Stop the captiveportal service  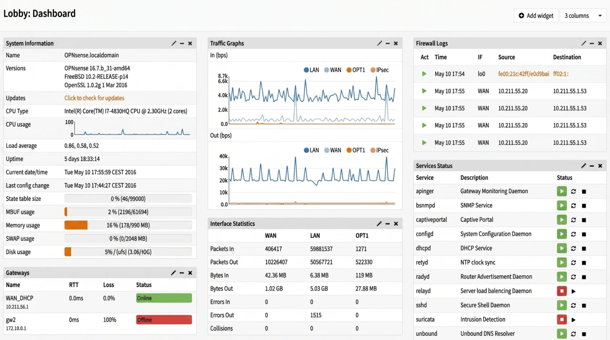pyautogui.click(x=584, y=220)
